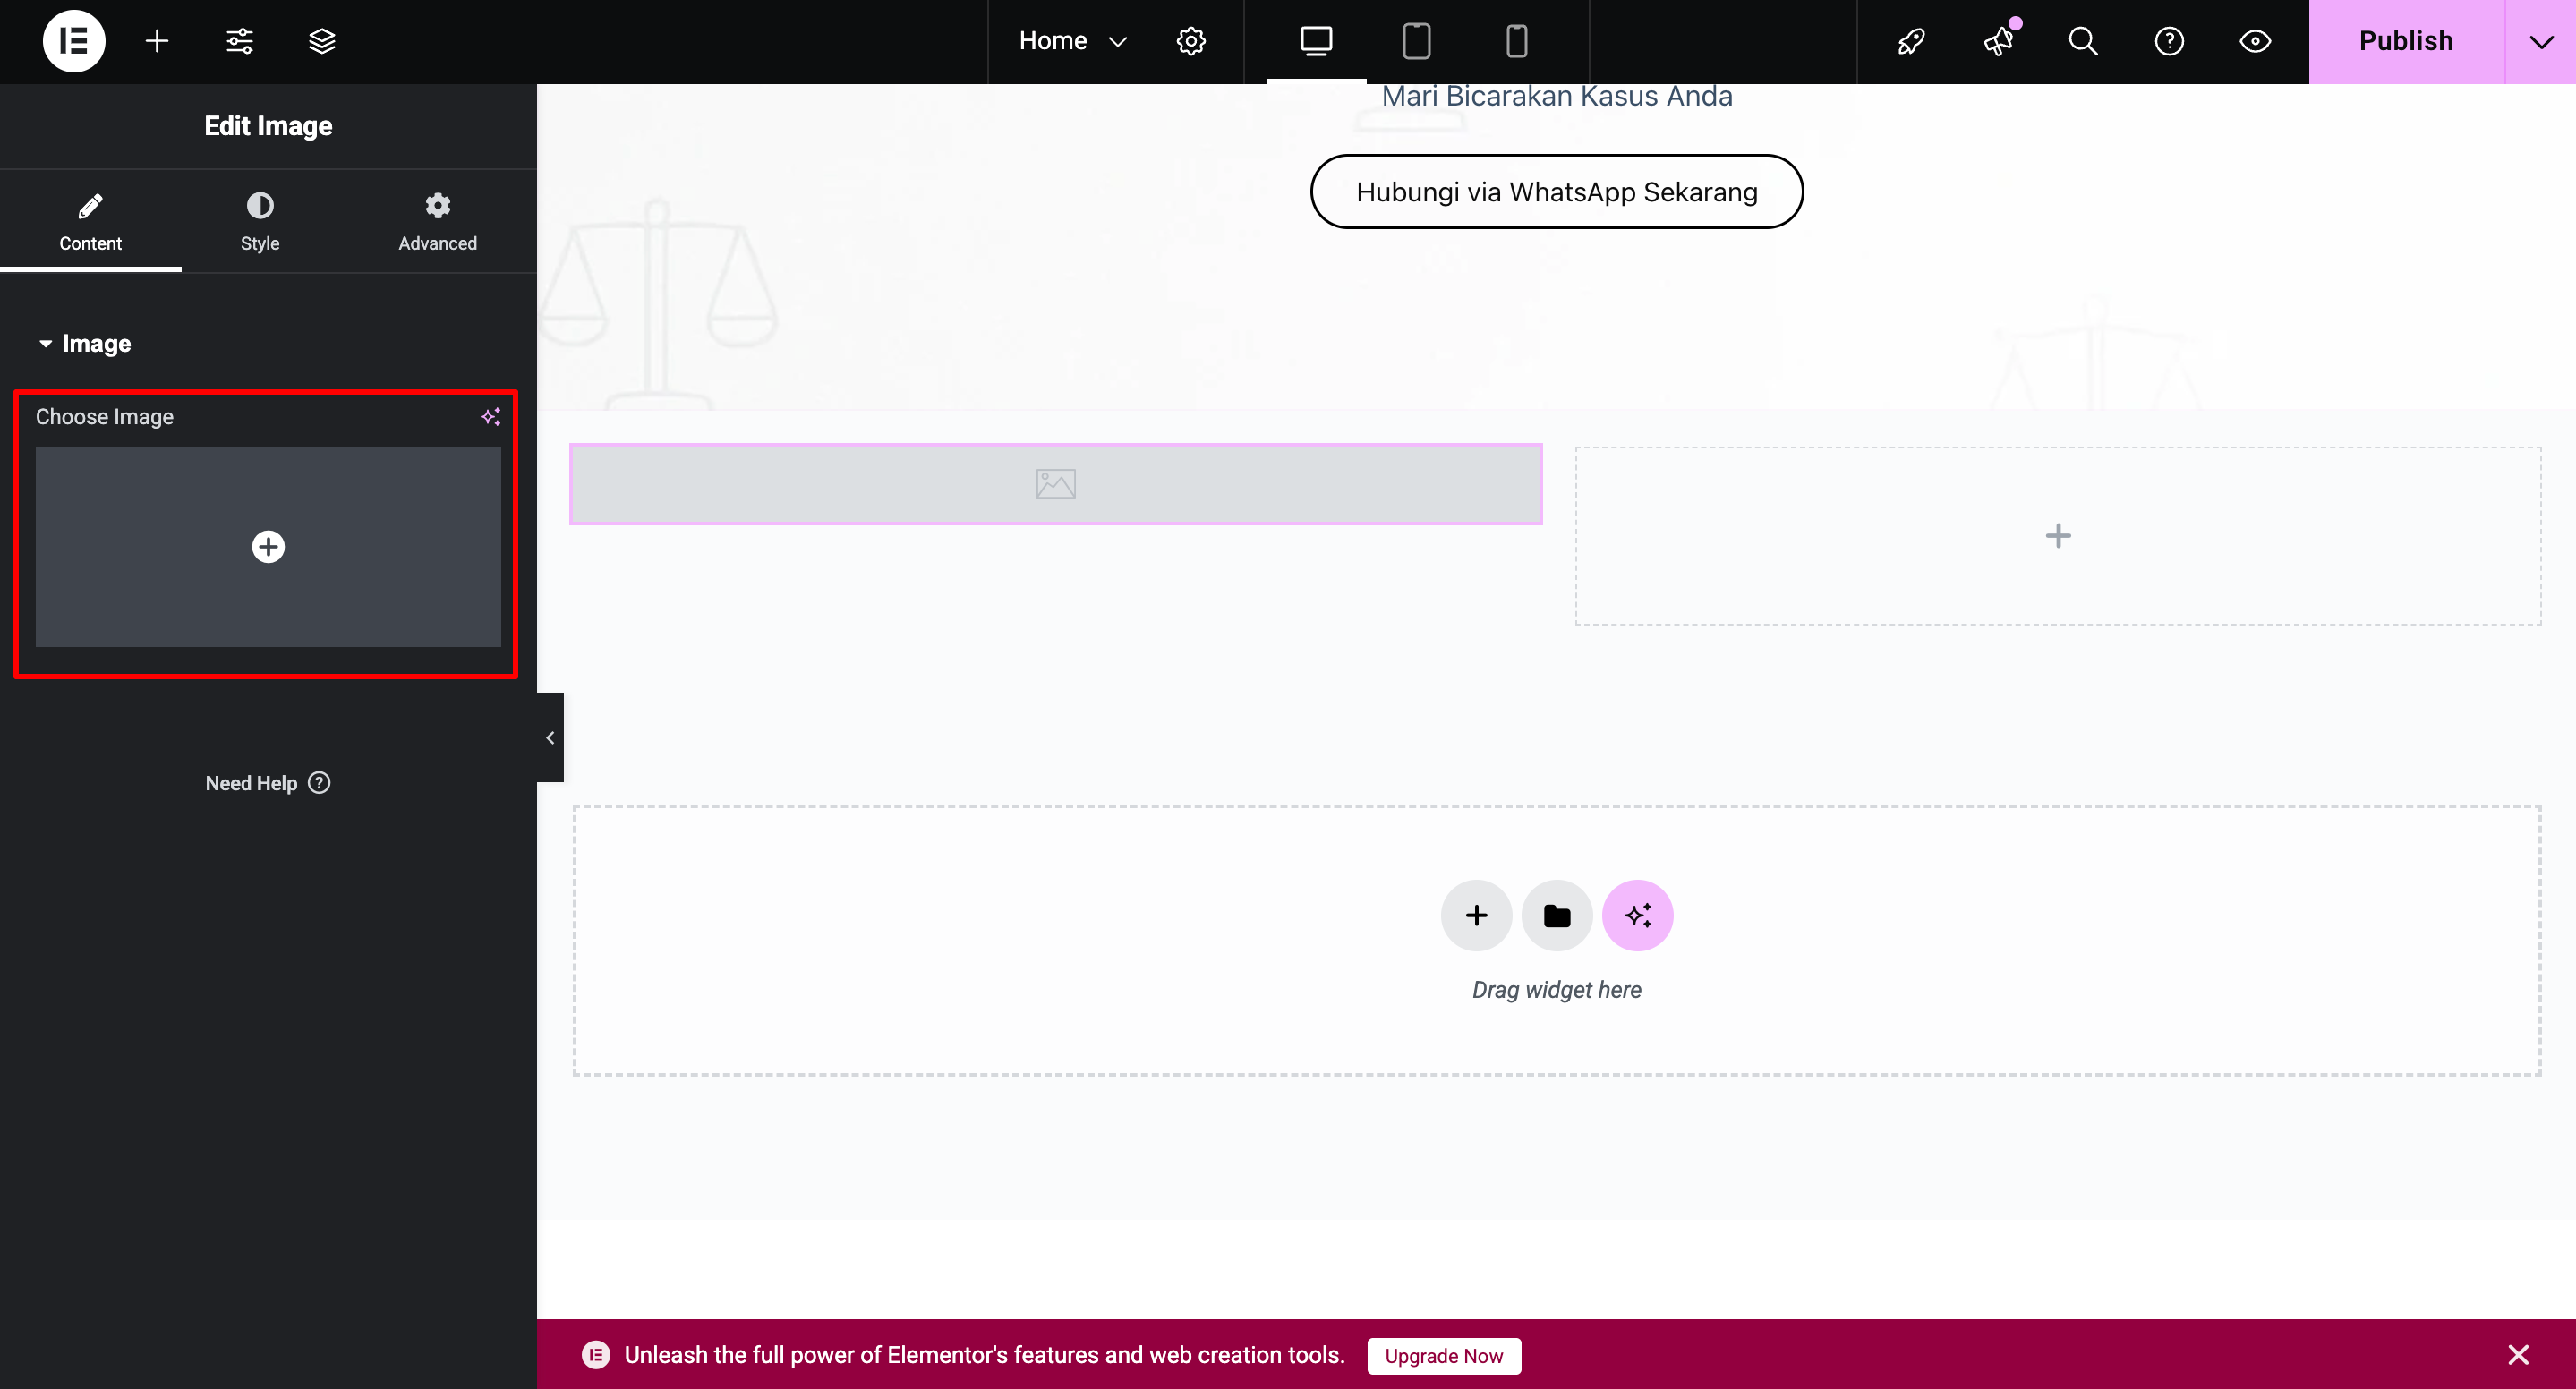
Task: Open the Structure layers icon
Action: [322, 41]
